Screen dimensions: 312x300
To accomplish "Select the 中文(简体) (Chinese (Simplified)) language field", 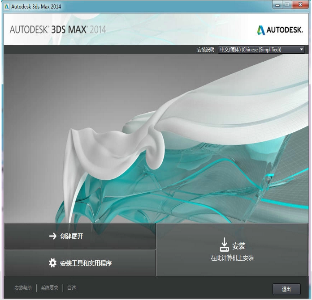I will point(261,50).
